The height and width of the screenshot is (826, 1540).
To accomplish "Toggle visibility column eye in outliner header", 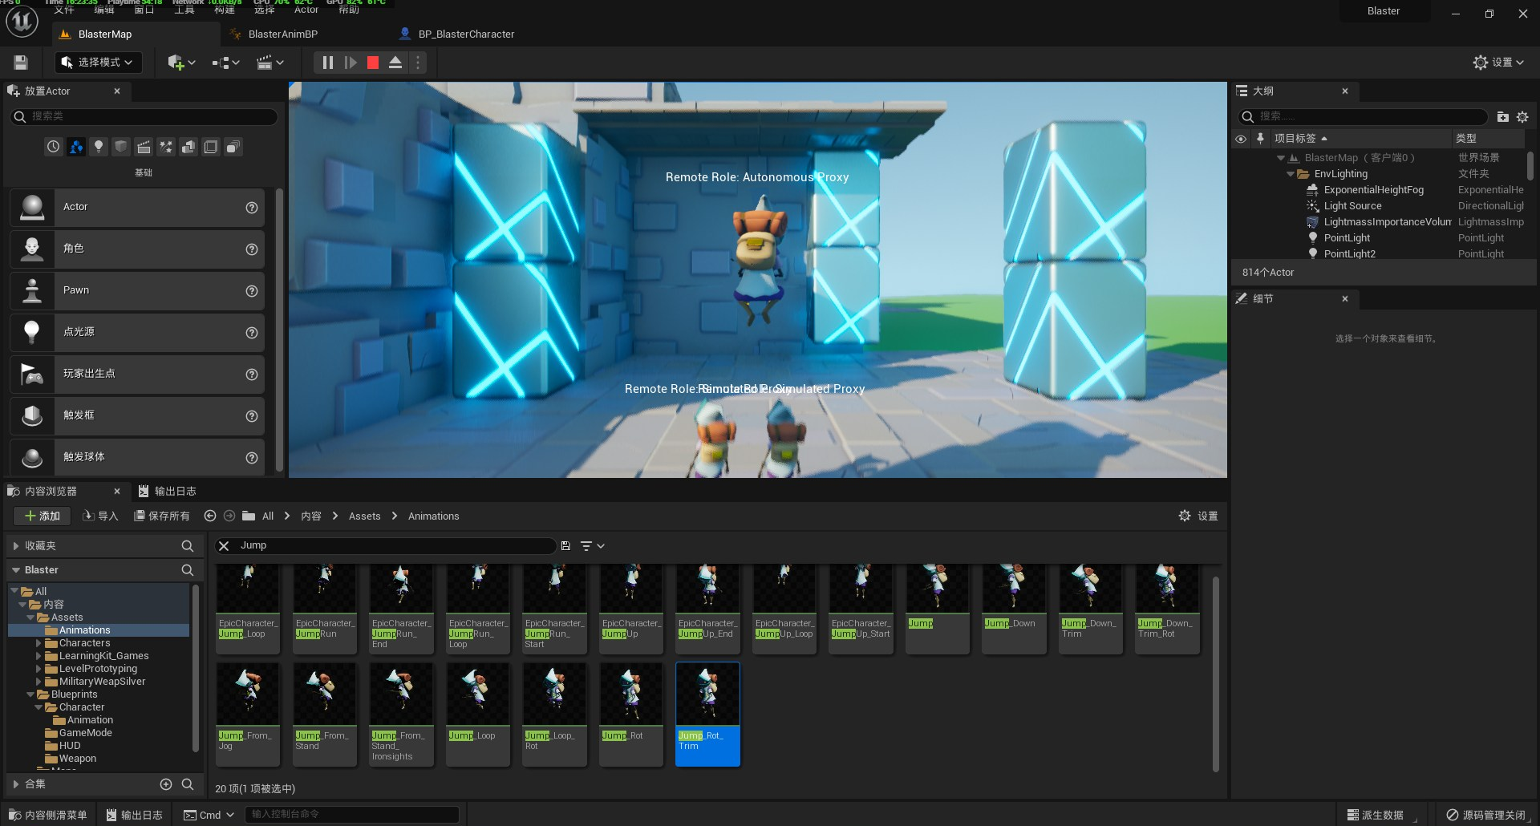I will coord(1241,139).
